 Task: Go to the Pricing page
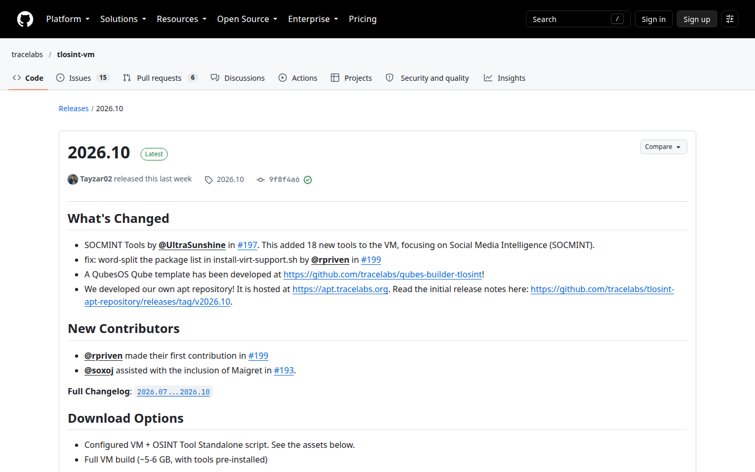(x=362, y=19)
